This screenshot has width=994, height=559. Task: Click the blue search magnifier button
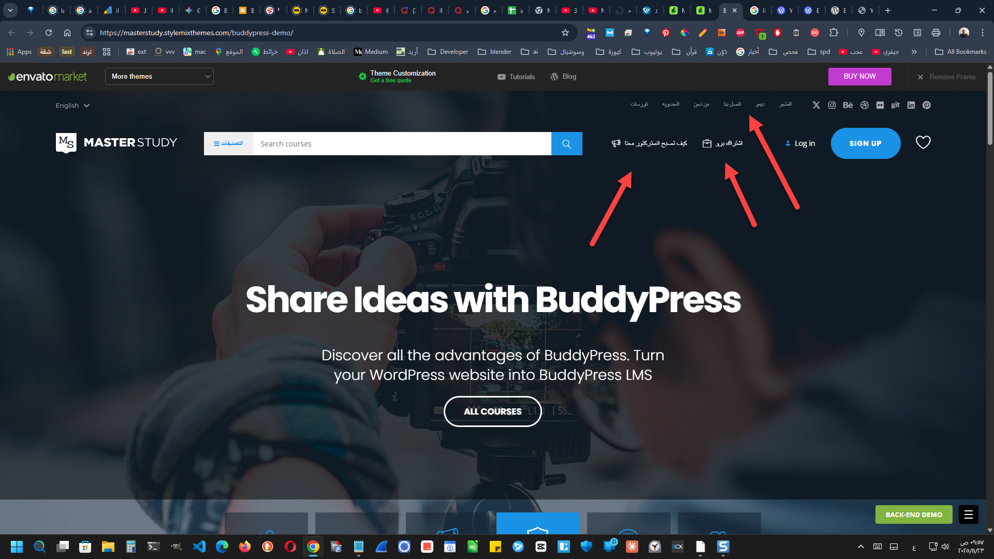tap(566, 143)
